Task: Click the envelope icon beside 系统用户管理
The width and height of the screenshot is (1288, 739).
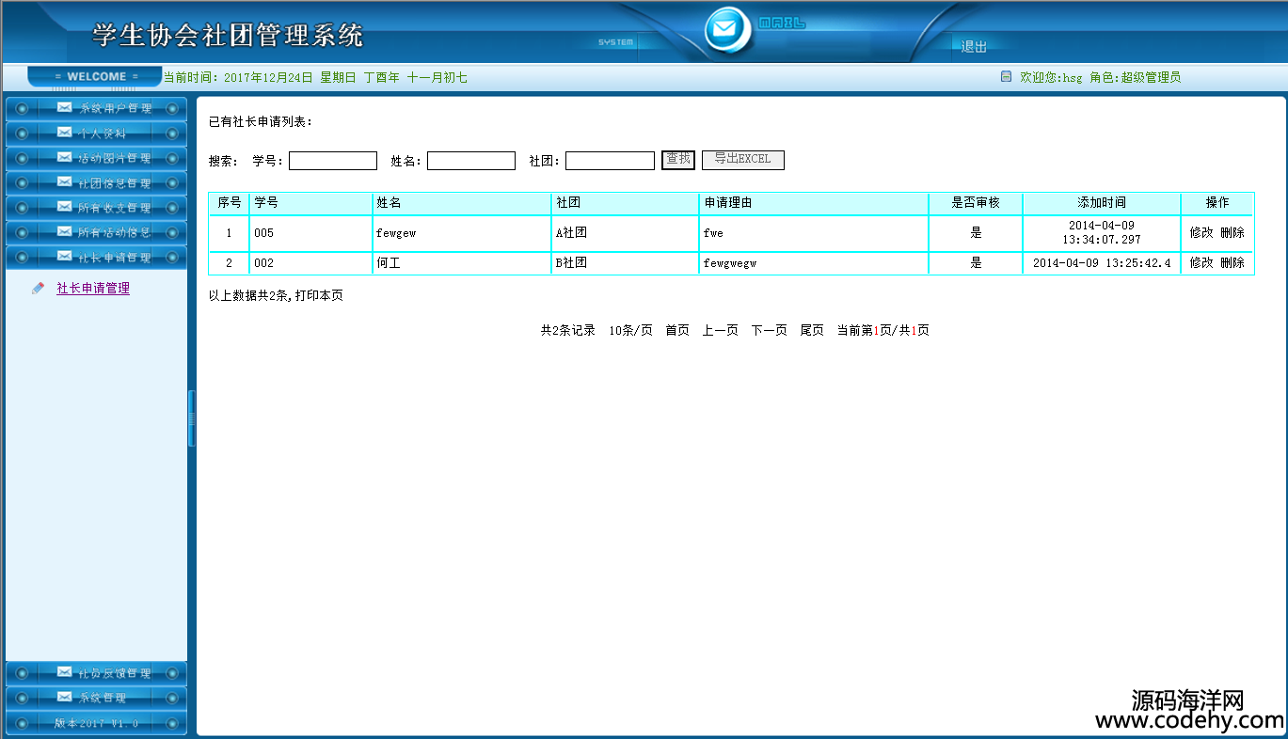Action: pos(64,108)
